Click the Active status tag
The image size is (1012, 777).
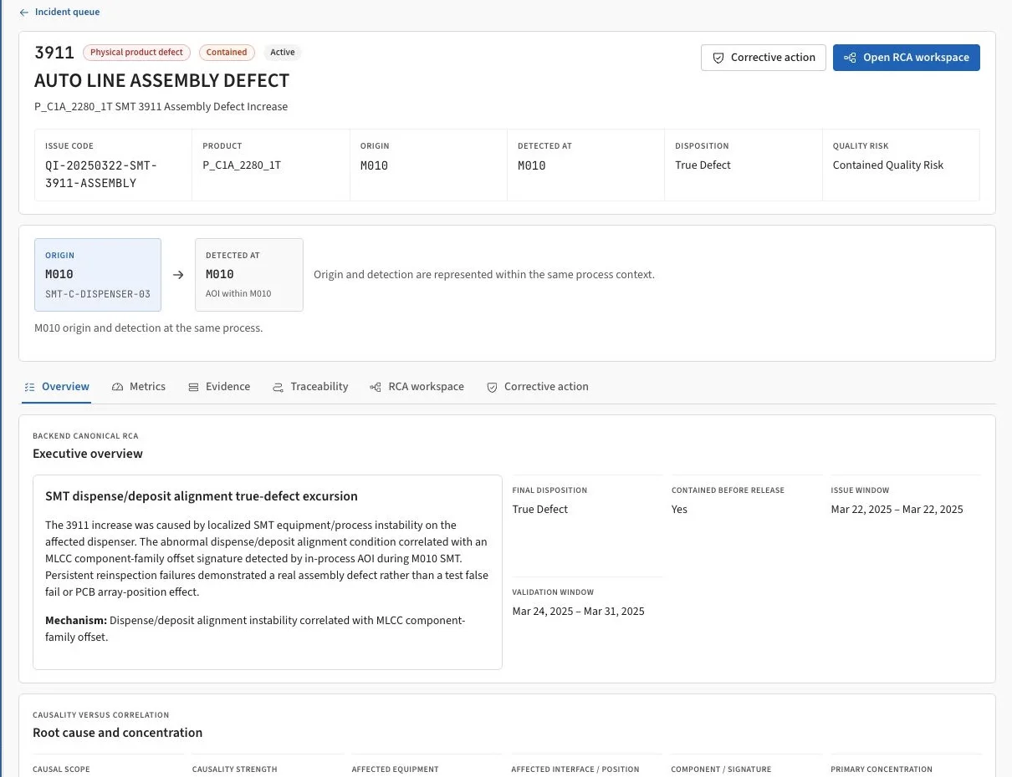pos(283,52)
